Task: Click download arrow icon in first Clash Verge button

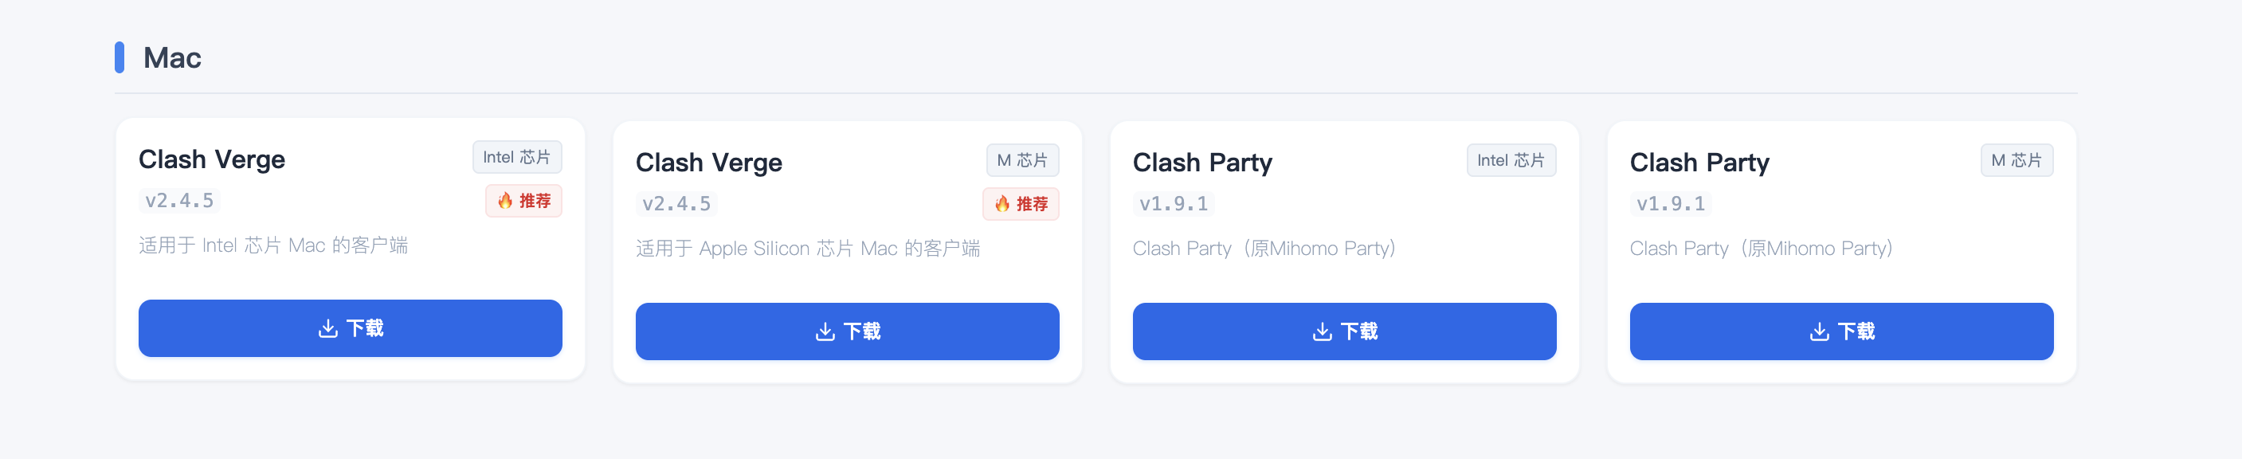Action: coord(328,328)
